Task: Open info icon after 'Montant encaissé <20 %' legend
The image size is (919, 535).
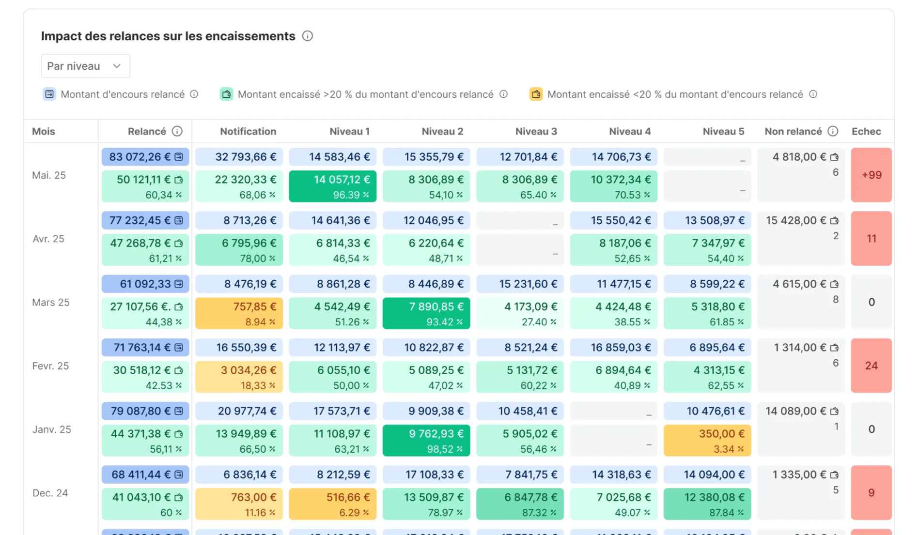Action: (x=813, y=94)
